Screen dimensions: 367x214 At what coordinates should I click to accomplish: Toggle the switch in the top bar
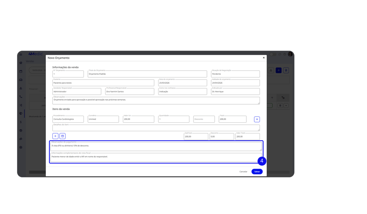(x=273, y=54)
